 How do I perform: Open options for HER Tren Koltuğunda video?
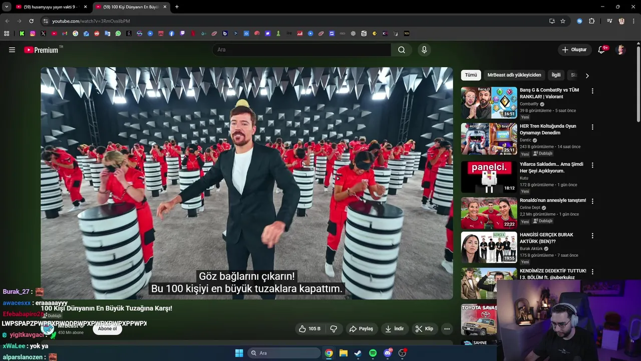point(592,127)
